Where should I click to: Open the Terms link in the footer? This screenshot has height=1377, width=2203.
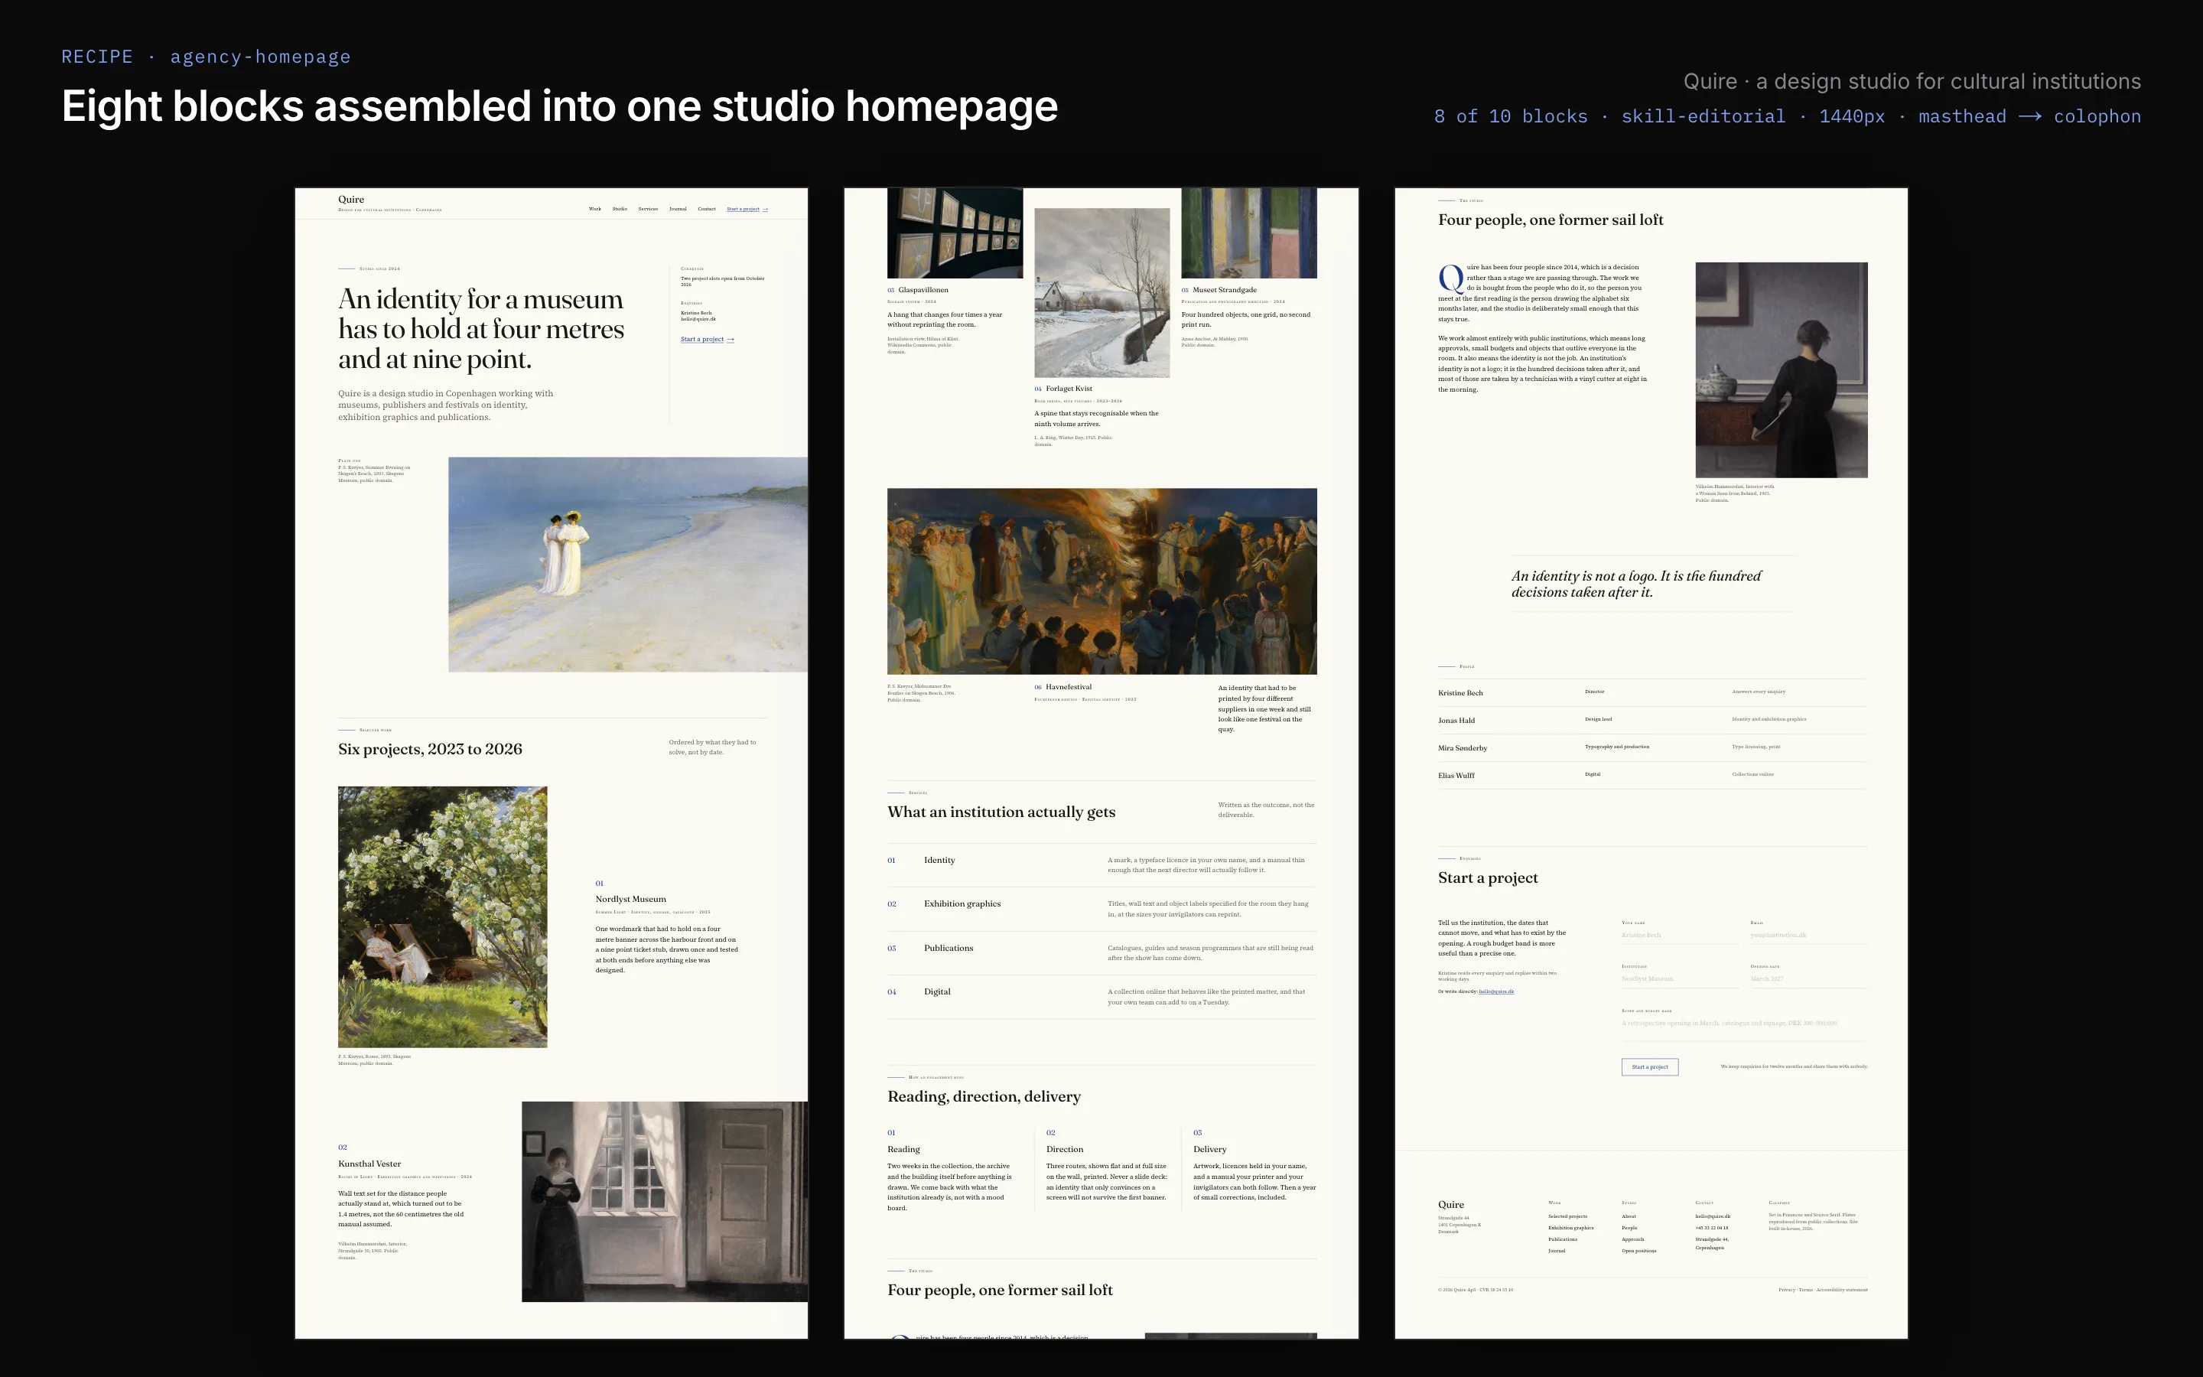point(1806,1290)
